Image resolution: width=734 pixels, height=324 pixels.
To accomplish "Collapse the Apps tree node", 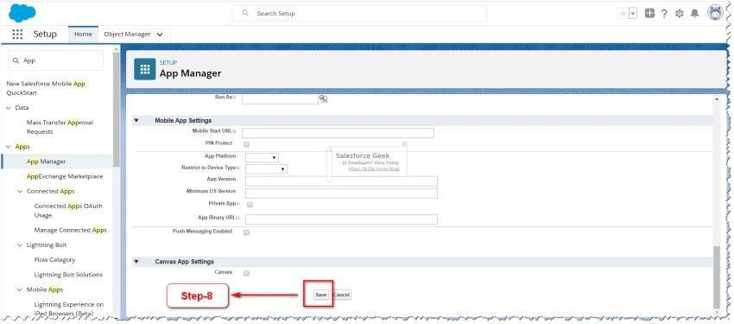I will 9,147.
